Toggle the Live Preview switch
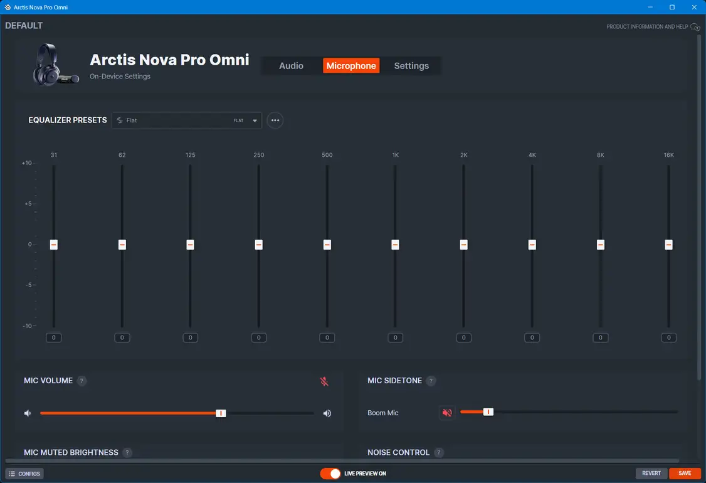This screenshot has width=706, height=483. [x=330, y=474]
